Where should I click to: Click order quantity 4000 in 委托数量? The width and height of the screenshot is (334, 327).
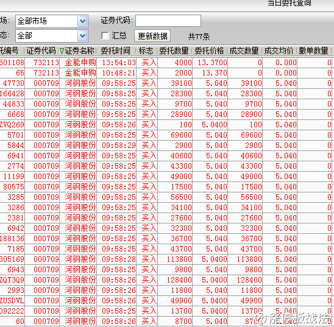pos(183,63)
